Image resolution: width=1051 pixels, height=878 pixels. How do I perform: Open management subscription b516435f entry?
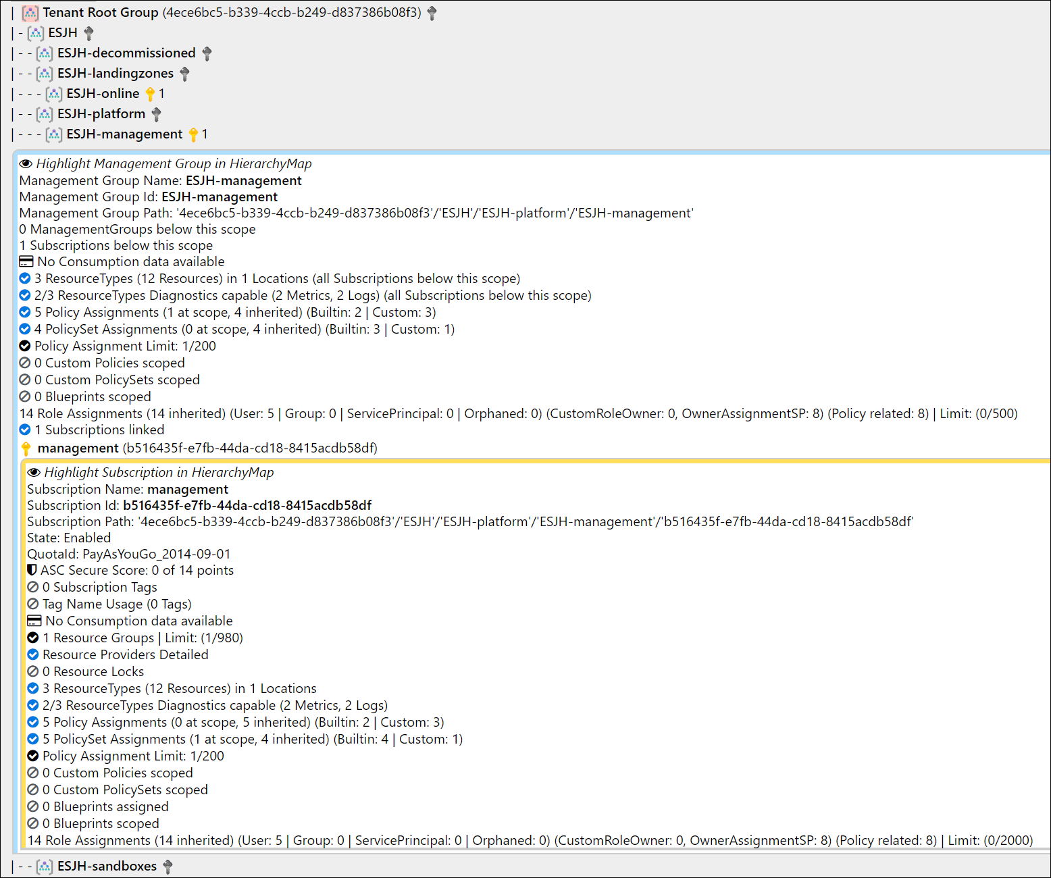[x=207, y=448]
